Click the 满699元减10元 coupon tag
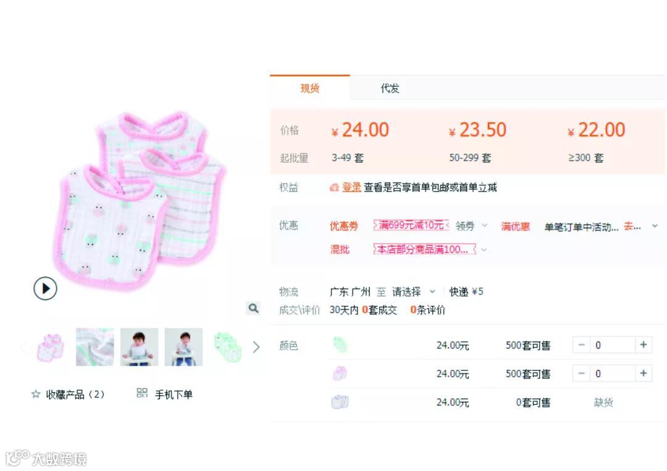The image size is (667, 471). click(411, 225)
